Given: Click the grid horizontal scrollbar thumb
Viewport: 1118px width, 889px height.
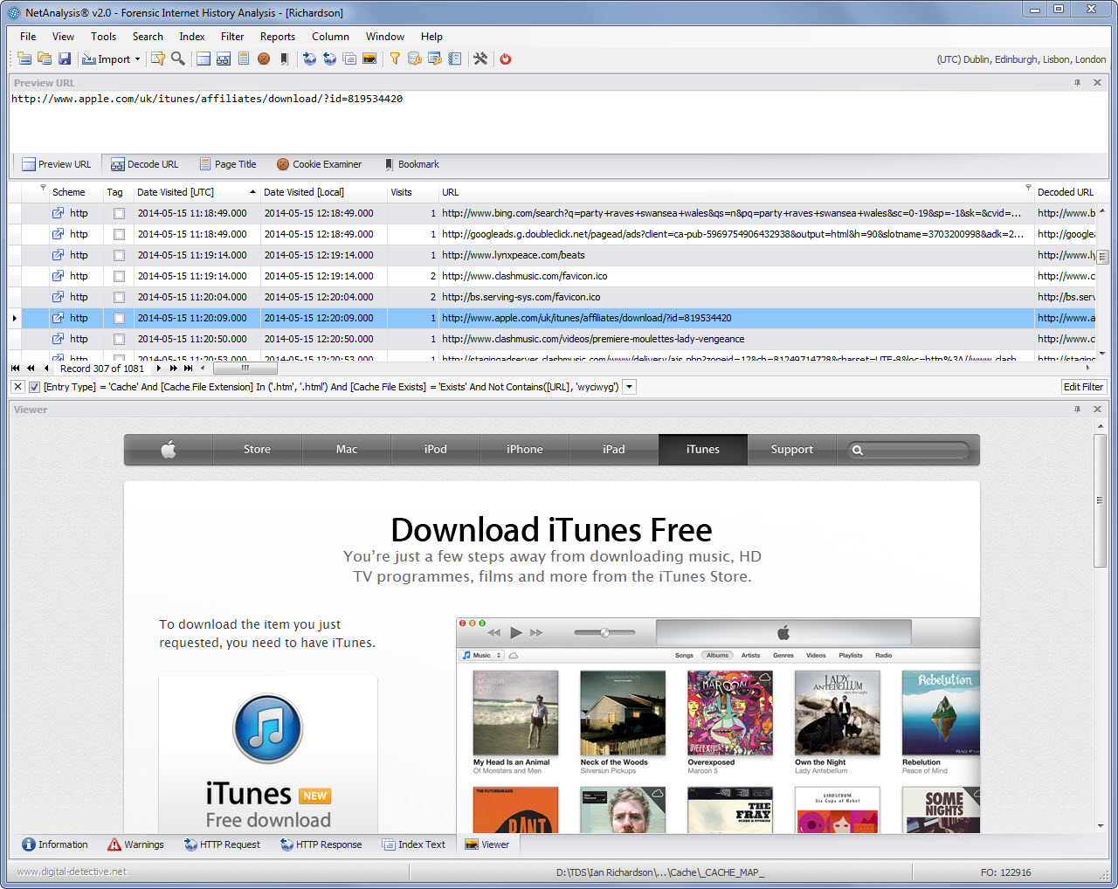Looking at the screenshot, I should click(x=245, y=369).
